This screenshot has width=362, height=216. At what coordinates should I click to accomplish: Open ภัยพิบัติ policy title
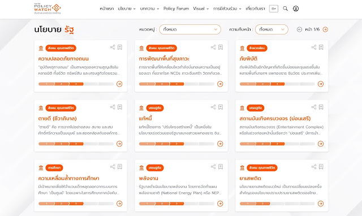[x=248, y=59]
